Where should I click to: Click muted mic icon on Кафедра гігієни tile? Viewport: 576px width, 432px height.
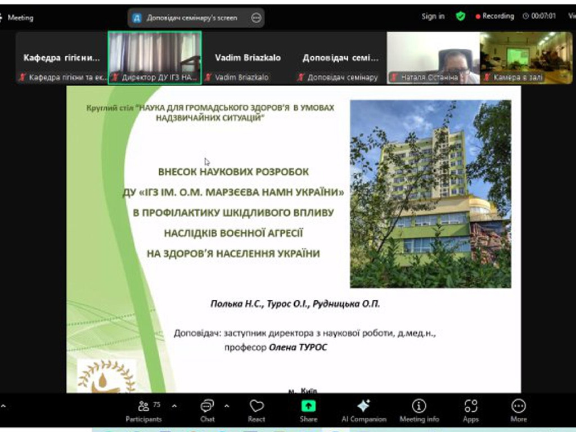pyautogui.click(x=22, y=77)
